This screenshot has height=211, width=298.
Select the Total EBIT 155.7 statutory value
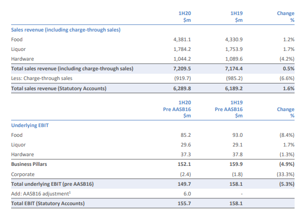point(185,203)
